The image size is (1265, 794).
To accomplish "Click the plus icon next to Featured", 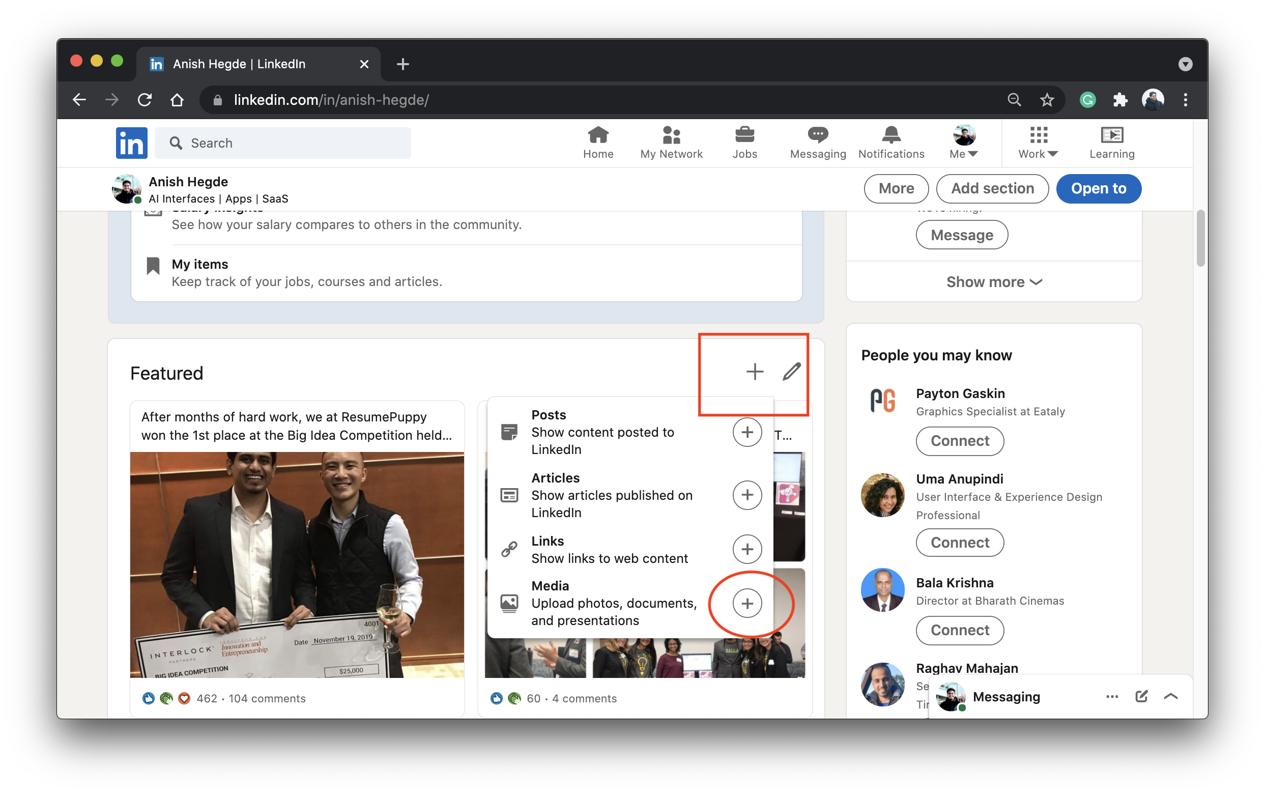I will point(754,372).
